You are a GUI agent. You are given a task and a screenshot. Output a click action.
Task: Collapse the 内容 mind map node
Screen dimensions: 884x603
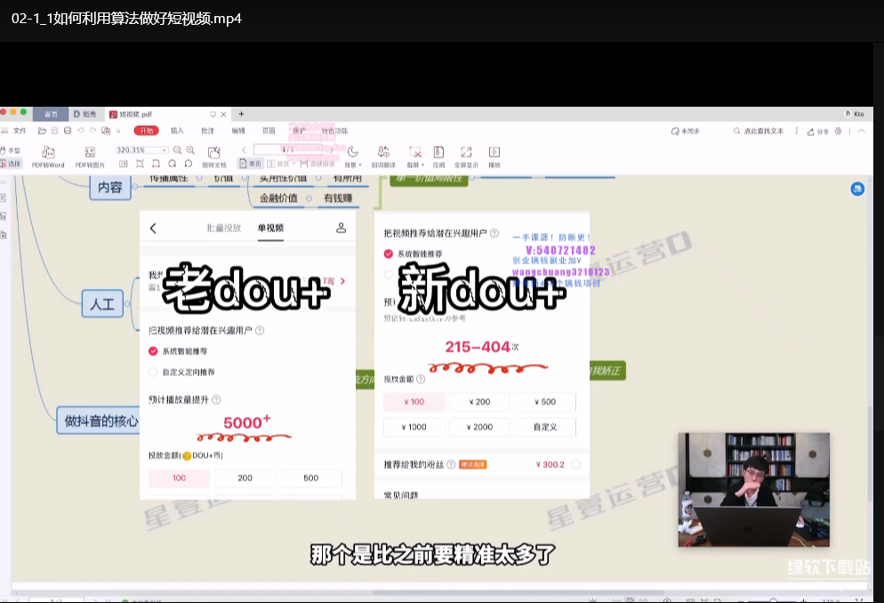coord(135,187)
